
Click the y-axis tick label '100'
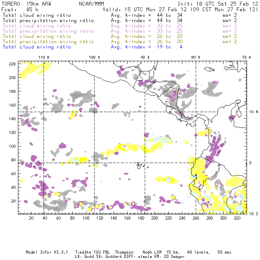click(x=12, y=146)
